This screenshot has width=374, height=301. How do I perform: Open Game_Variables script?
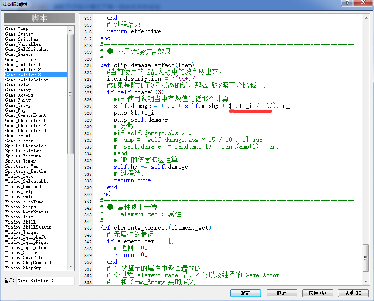[x=23, y=44]
